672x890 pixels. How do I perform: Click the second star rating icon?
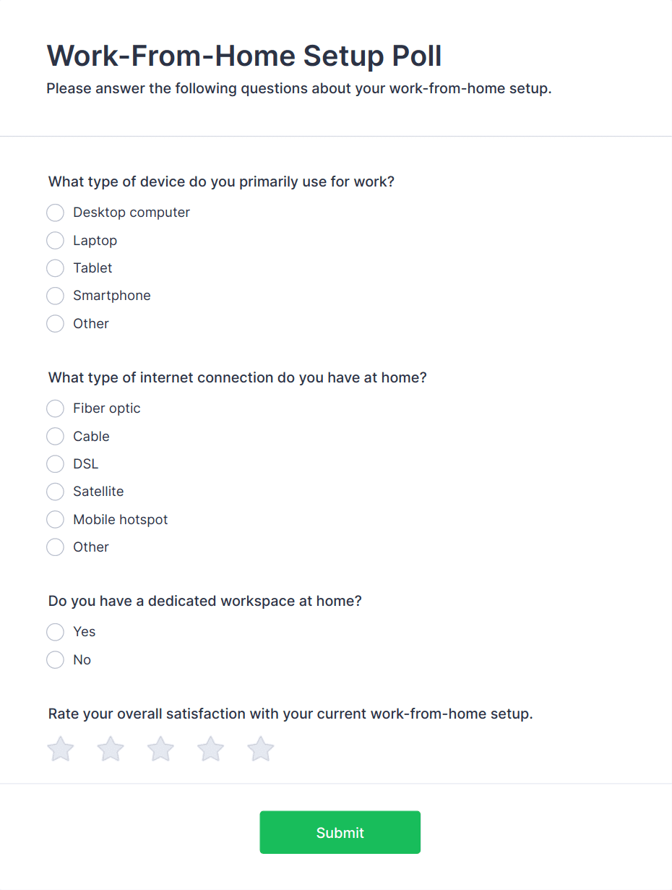tap(111, 749)
